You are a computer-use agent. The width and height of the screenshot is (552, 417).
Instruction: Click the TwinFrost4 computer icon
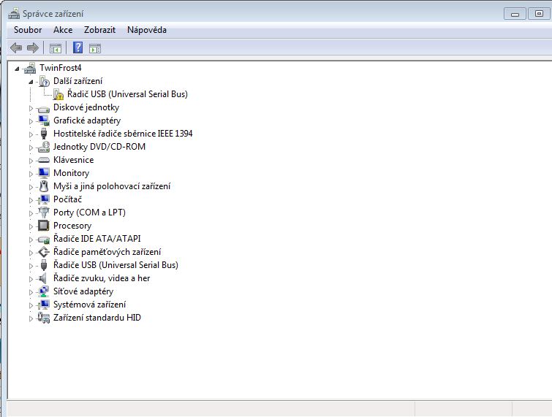30,68
